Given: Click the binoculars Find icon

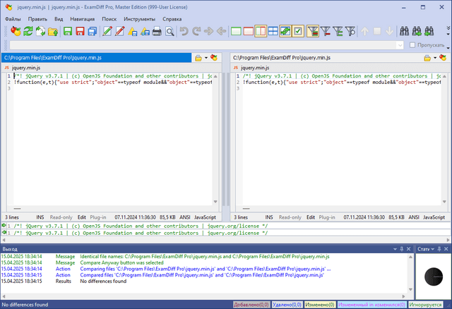Looking at the screenshot, I should [405, 31].
